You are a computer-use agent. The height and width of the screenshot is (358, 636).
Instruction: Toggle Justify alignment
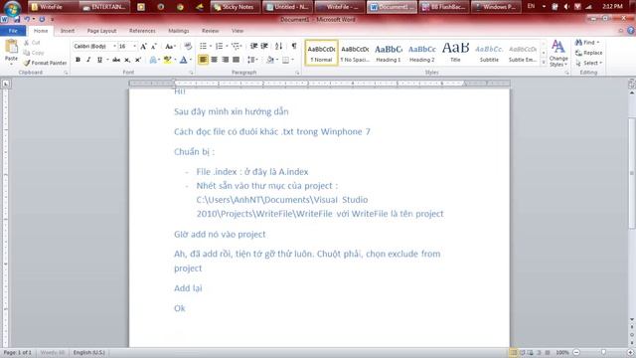pyautogui.click(x=237, y=60)
